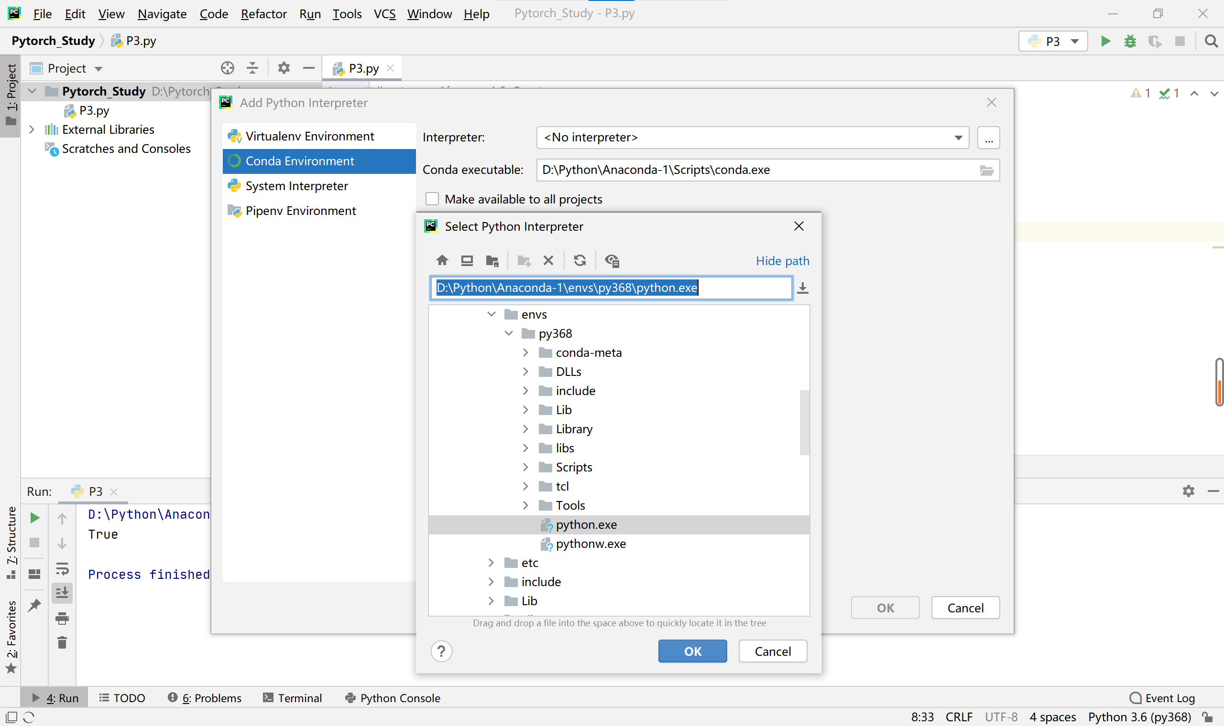
Task: Open the VCS menu
Action: tap(385, 14)
